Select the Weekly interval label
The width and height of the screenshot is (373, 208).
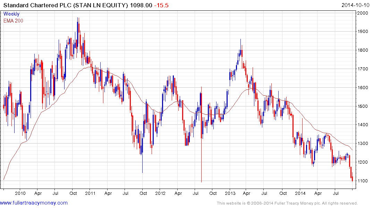coord(11,14)
